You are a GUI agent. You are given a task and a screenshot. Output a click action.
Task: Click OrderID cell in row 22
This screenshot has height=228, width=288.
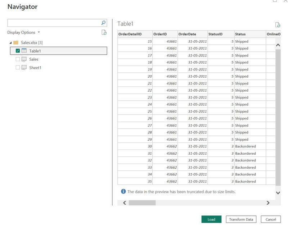[x=165, y=90]
